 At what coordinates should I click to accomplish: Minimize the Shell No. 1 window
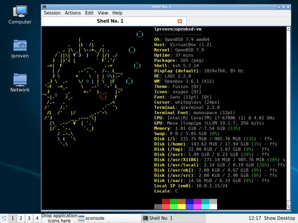[279, 7]
